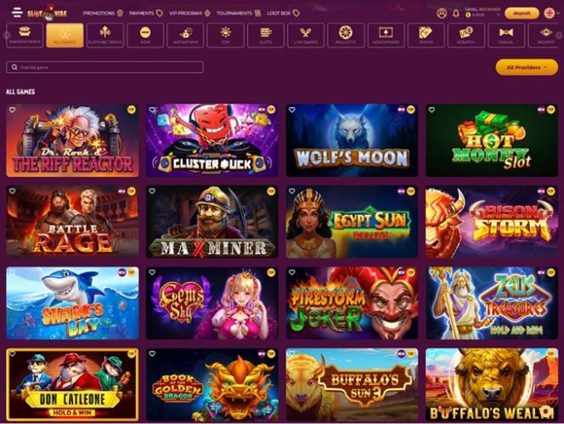564x424 pixels.
Task: Toggle favorite heart on Battle Rage
Action: tap(12, 191)
